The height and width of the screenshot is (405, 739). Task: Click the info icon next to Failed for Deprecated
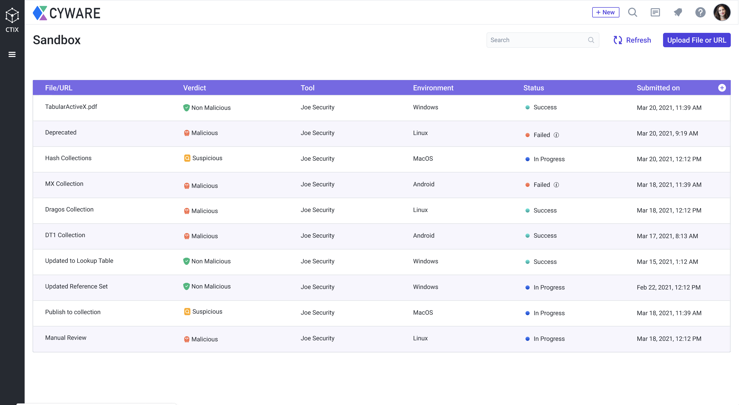[x=556, y=135]
